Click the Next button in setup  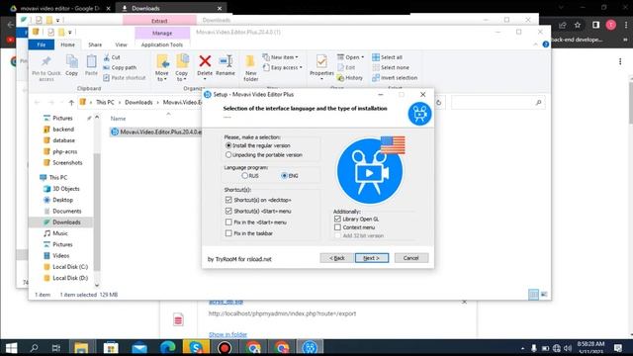pos(372,258)
